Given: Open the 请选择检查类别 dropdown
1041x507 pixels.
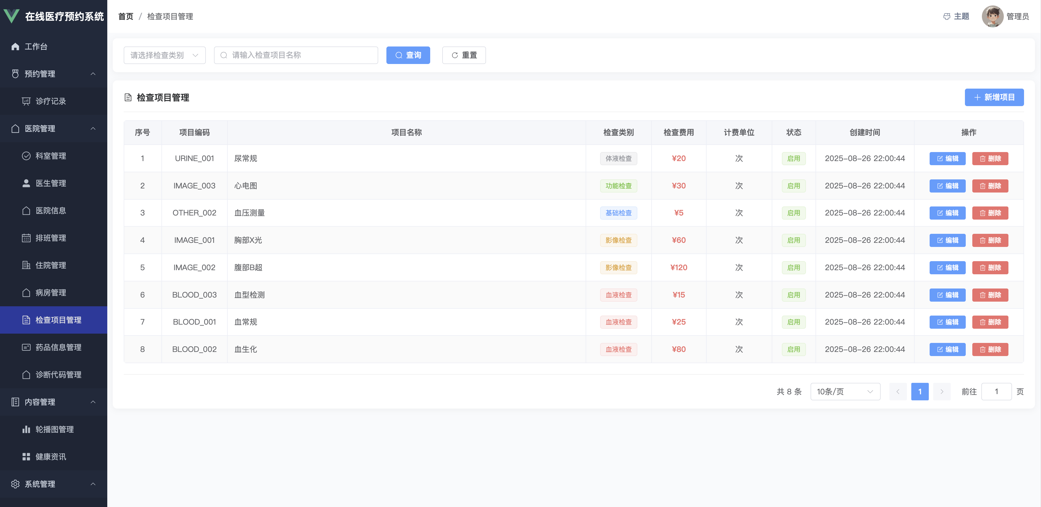Looking at the screenshot, I should [164, 55].
